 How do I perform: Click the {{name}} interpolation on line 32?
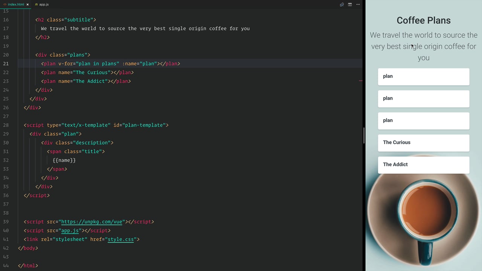click(64, 160)
